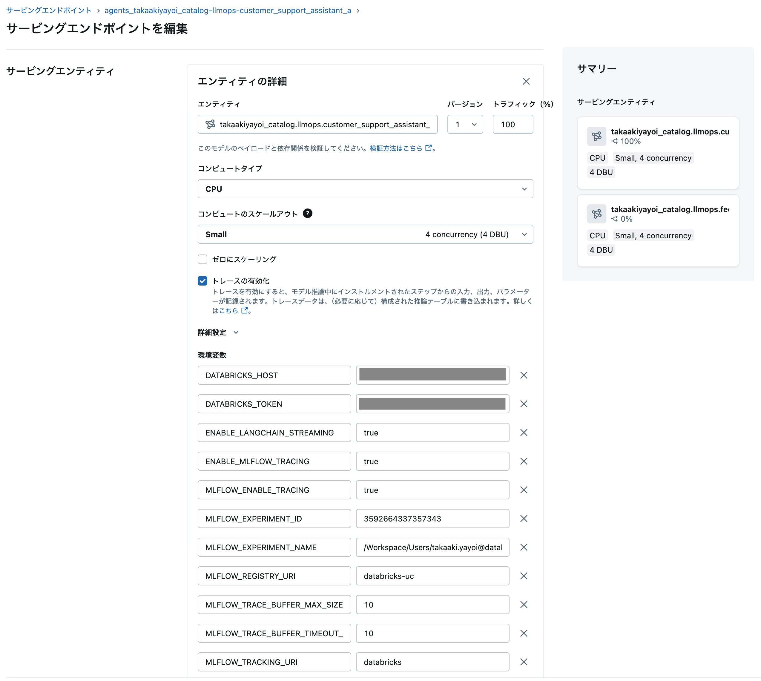Image resolution: width=761 pixels, height=681 pixels.
Task: Close the エンティティの詳細 panel
Action: pyautogui.click(x=526, y=81)
